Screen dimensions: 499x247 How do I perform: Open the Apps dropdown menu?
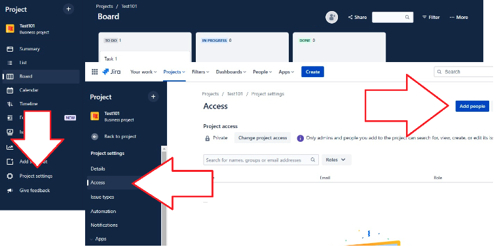[x=286, y=72]
